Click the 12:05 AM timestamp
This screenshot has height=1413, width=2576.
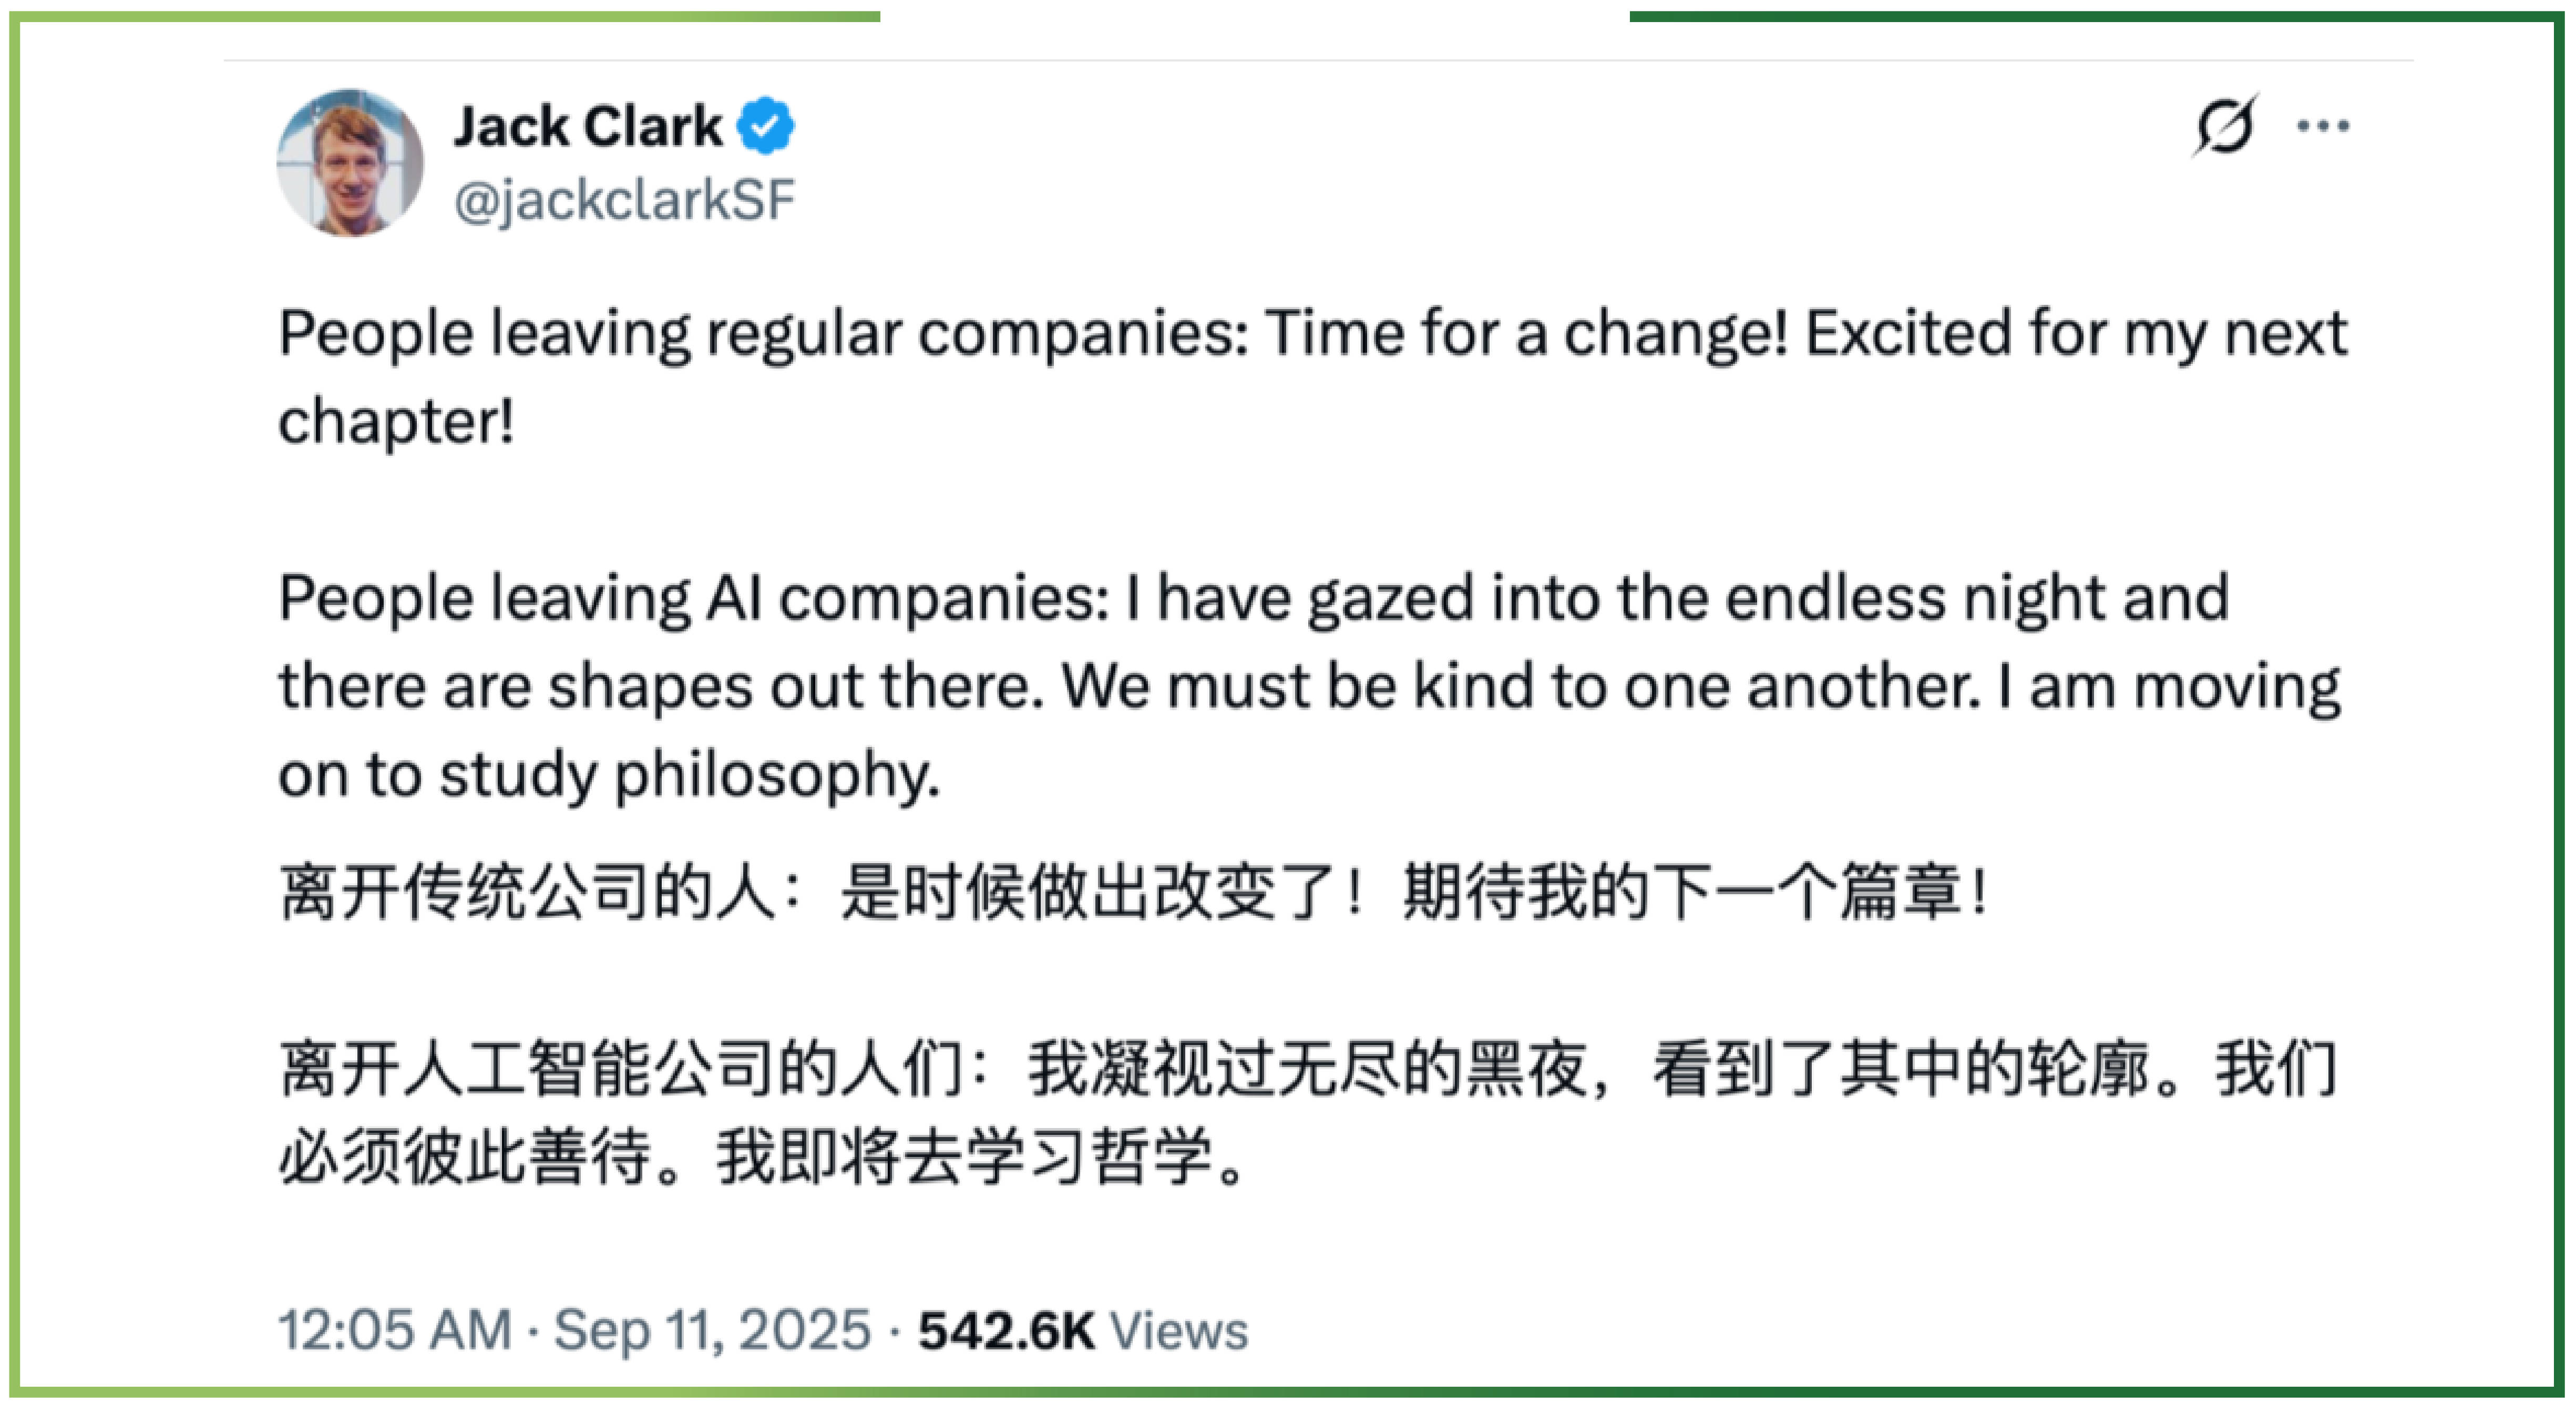395,1330
